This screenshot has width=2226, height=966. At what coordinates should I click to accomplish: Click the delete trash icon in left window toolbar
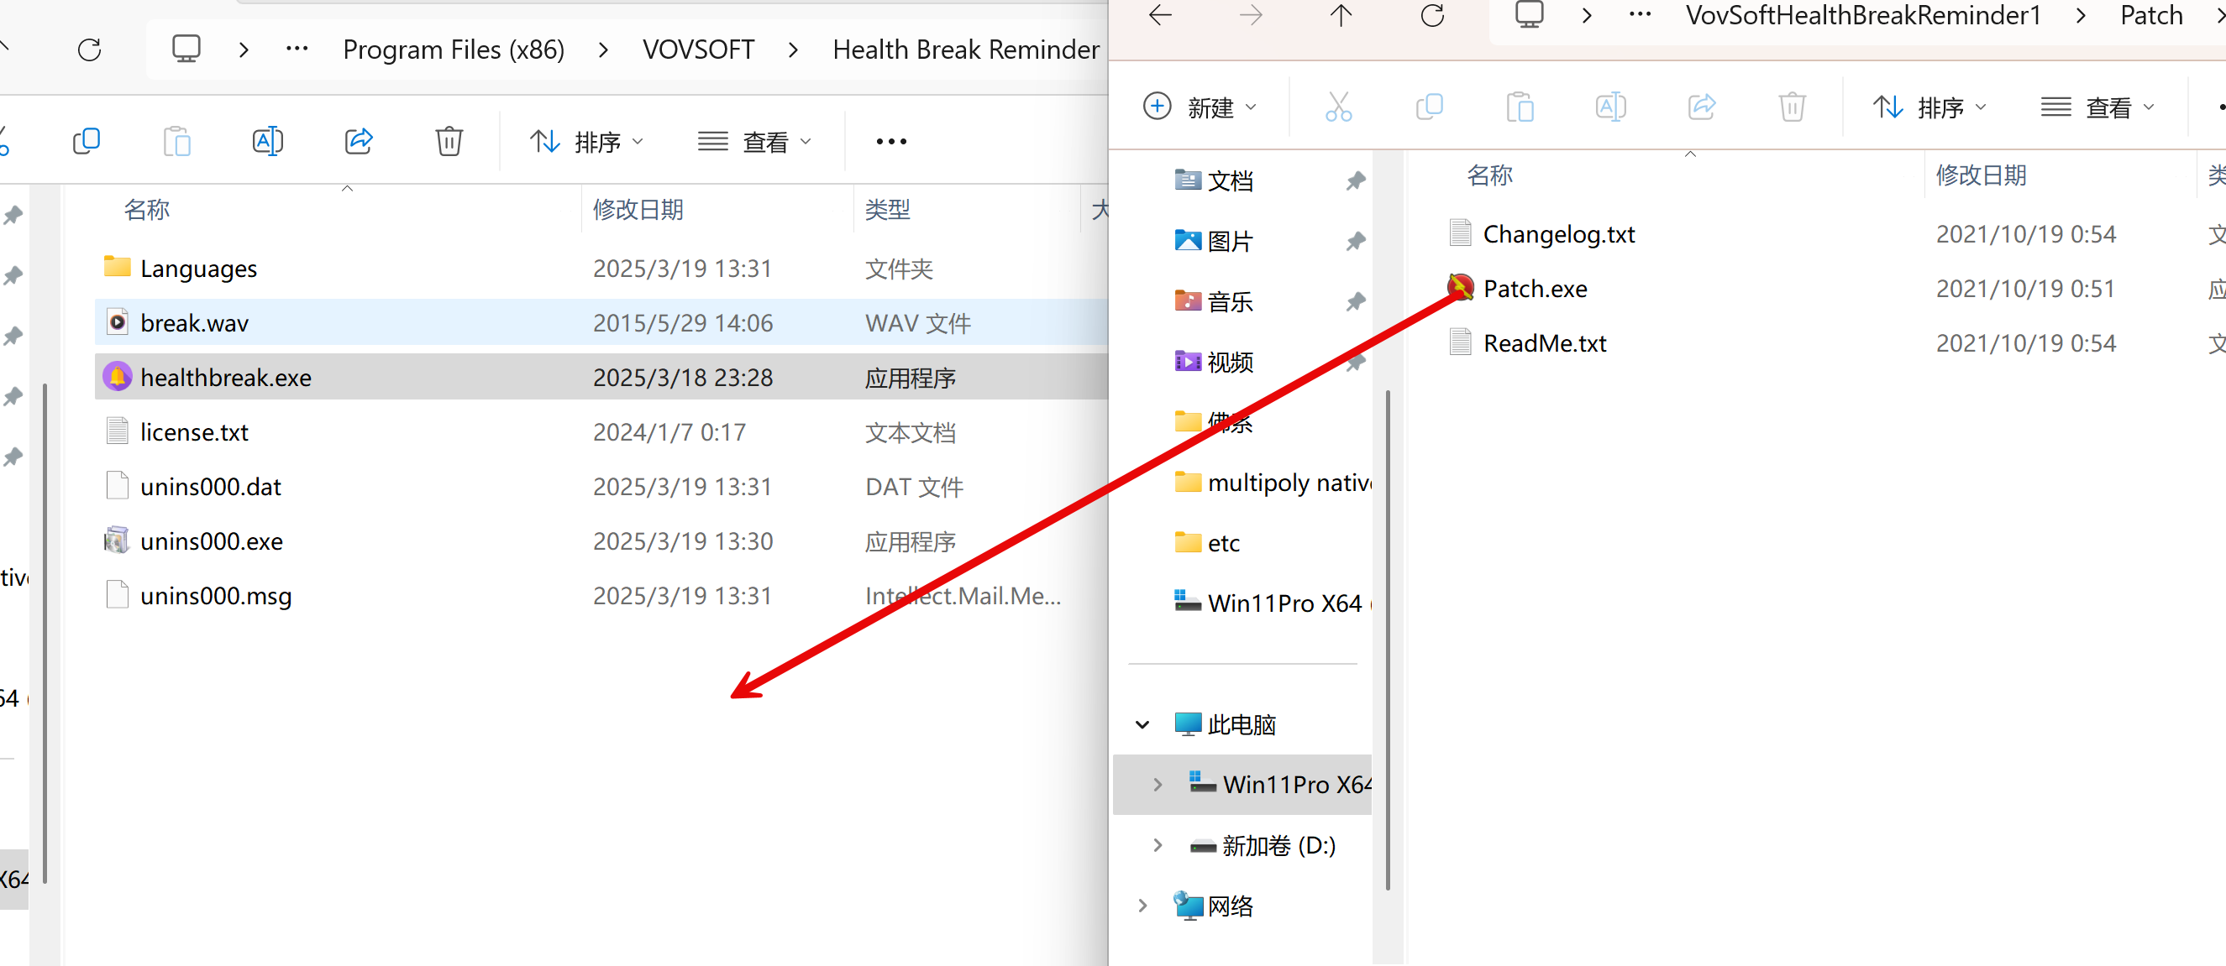(x=449, y=141)
